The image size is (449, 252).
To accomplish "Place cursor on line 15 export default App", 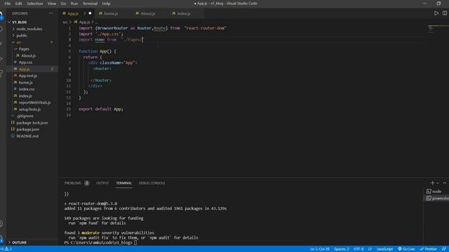I will pyautogui.click(x=101, y=109).
